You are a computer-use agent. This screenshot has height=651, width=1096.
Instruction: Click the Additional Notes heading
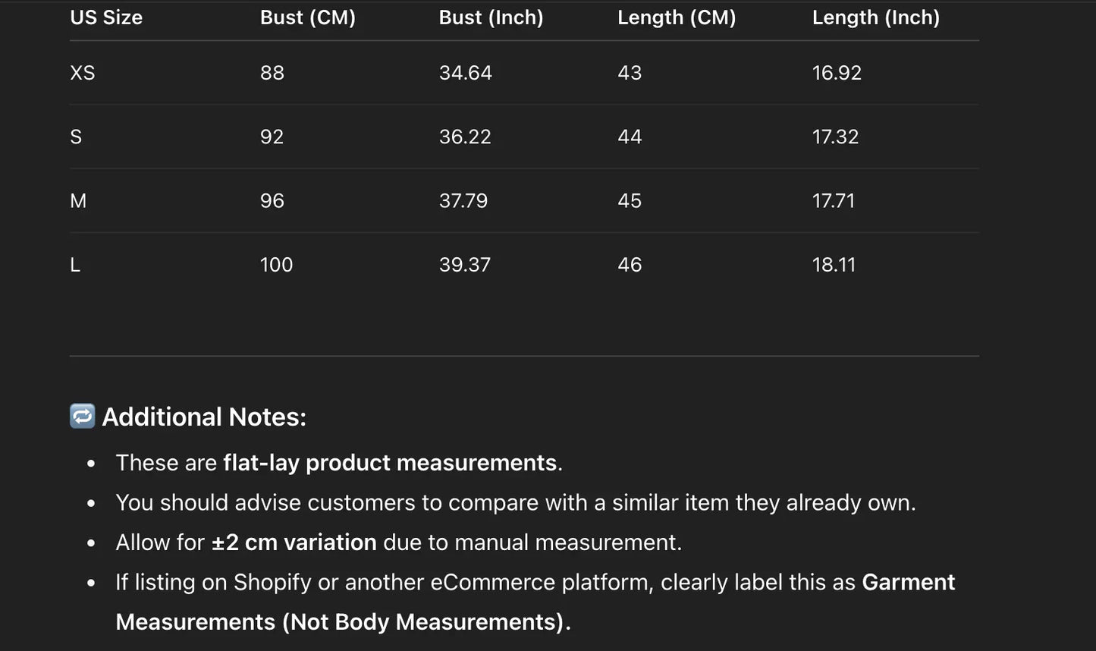click(x=204, y=417)
